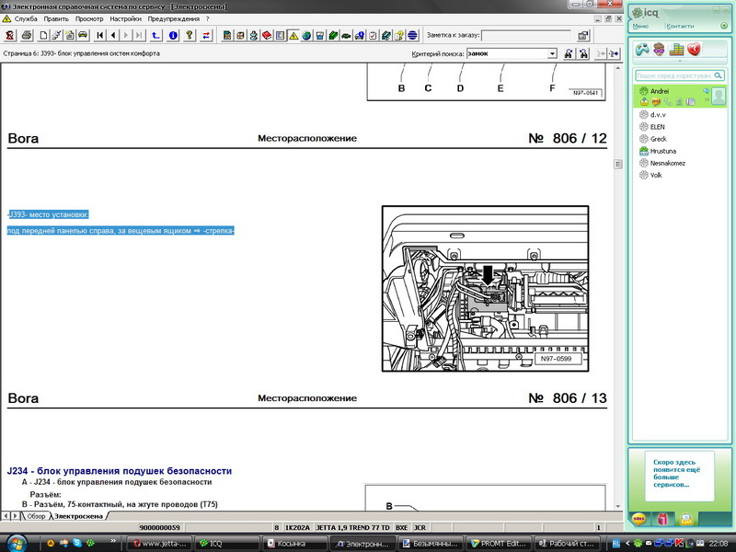Click the blue striped globe icon
The width and height of the screenshot is (736, 552).
[412, 35]
